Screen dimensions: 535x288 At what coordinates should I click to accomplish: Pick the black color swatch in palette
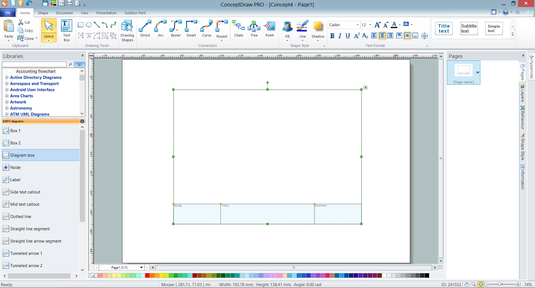point(427,276)
